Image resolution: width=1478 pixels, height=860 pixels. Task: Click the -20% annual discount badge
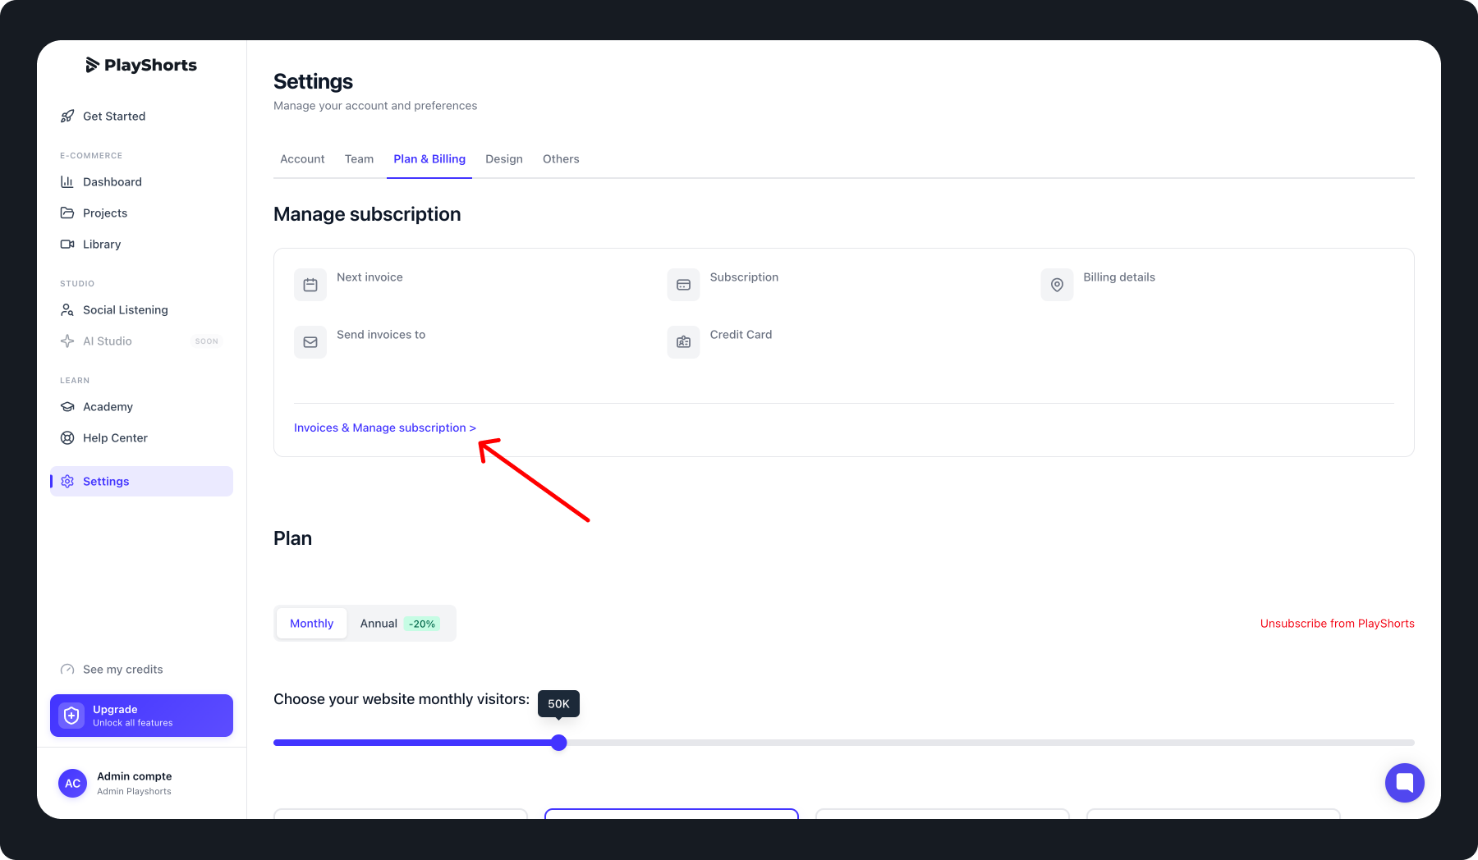[422, 624]
